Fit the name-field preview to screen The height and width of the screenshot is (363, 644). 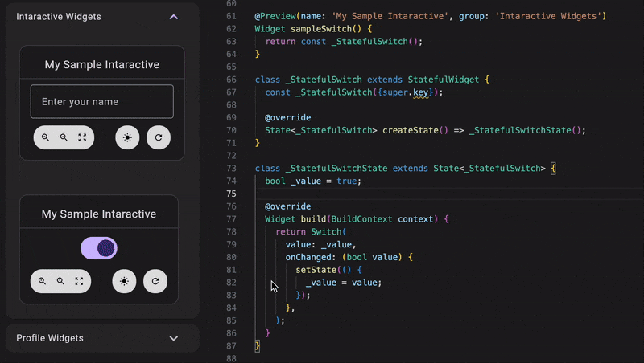(x=82, y=137)
